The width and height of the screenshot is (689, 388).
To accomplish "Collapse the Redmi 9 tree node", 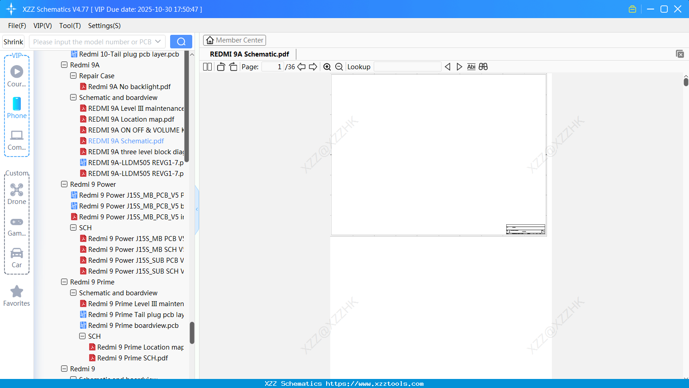I will [x=64, y=369].
